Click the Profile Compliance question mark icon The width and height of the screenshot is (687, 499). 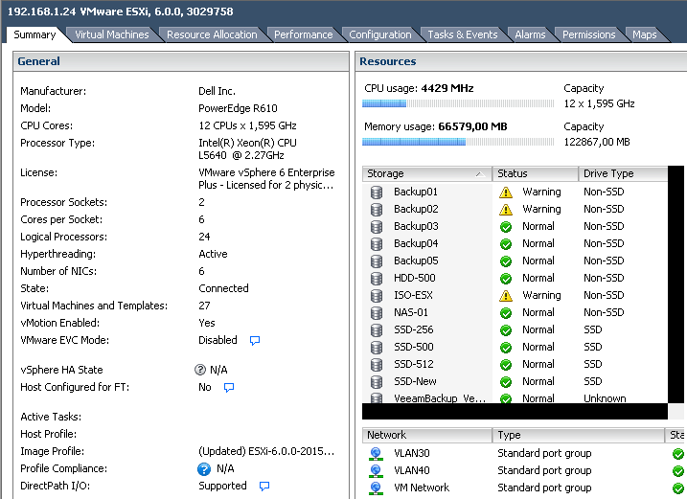[203, 469]
